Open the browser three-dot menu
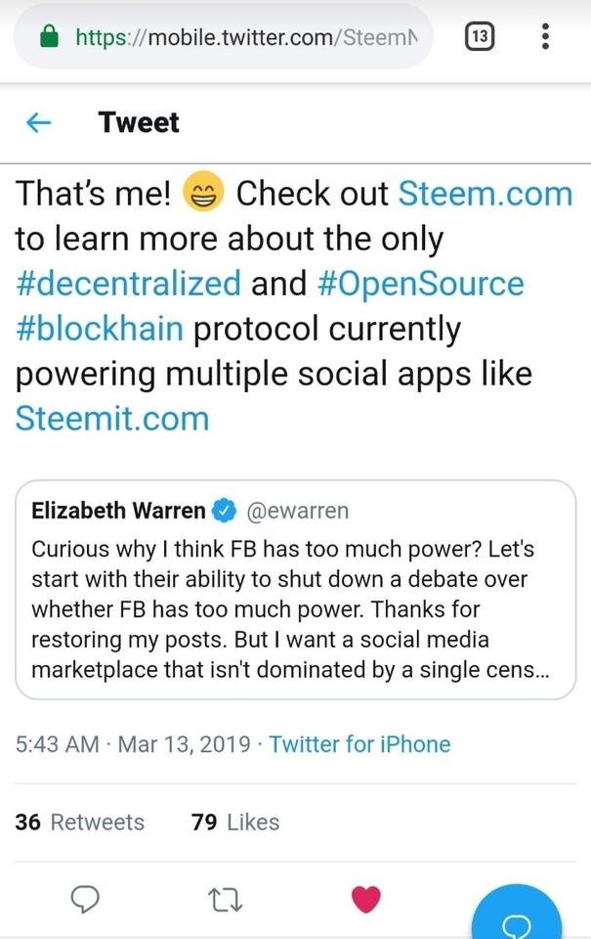The width and height of the screenshot is (591, 939). pyautogui.click(x=545, y=36)
